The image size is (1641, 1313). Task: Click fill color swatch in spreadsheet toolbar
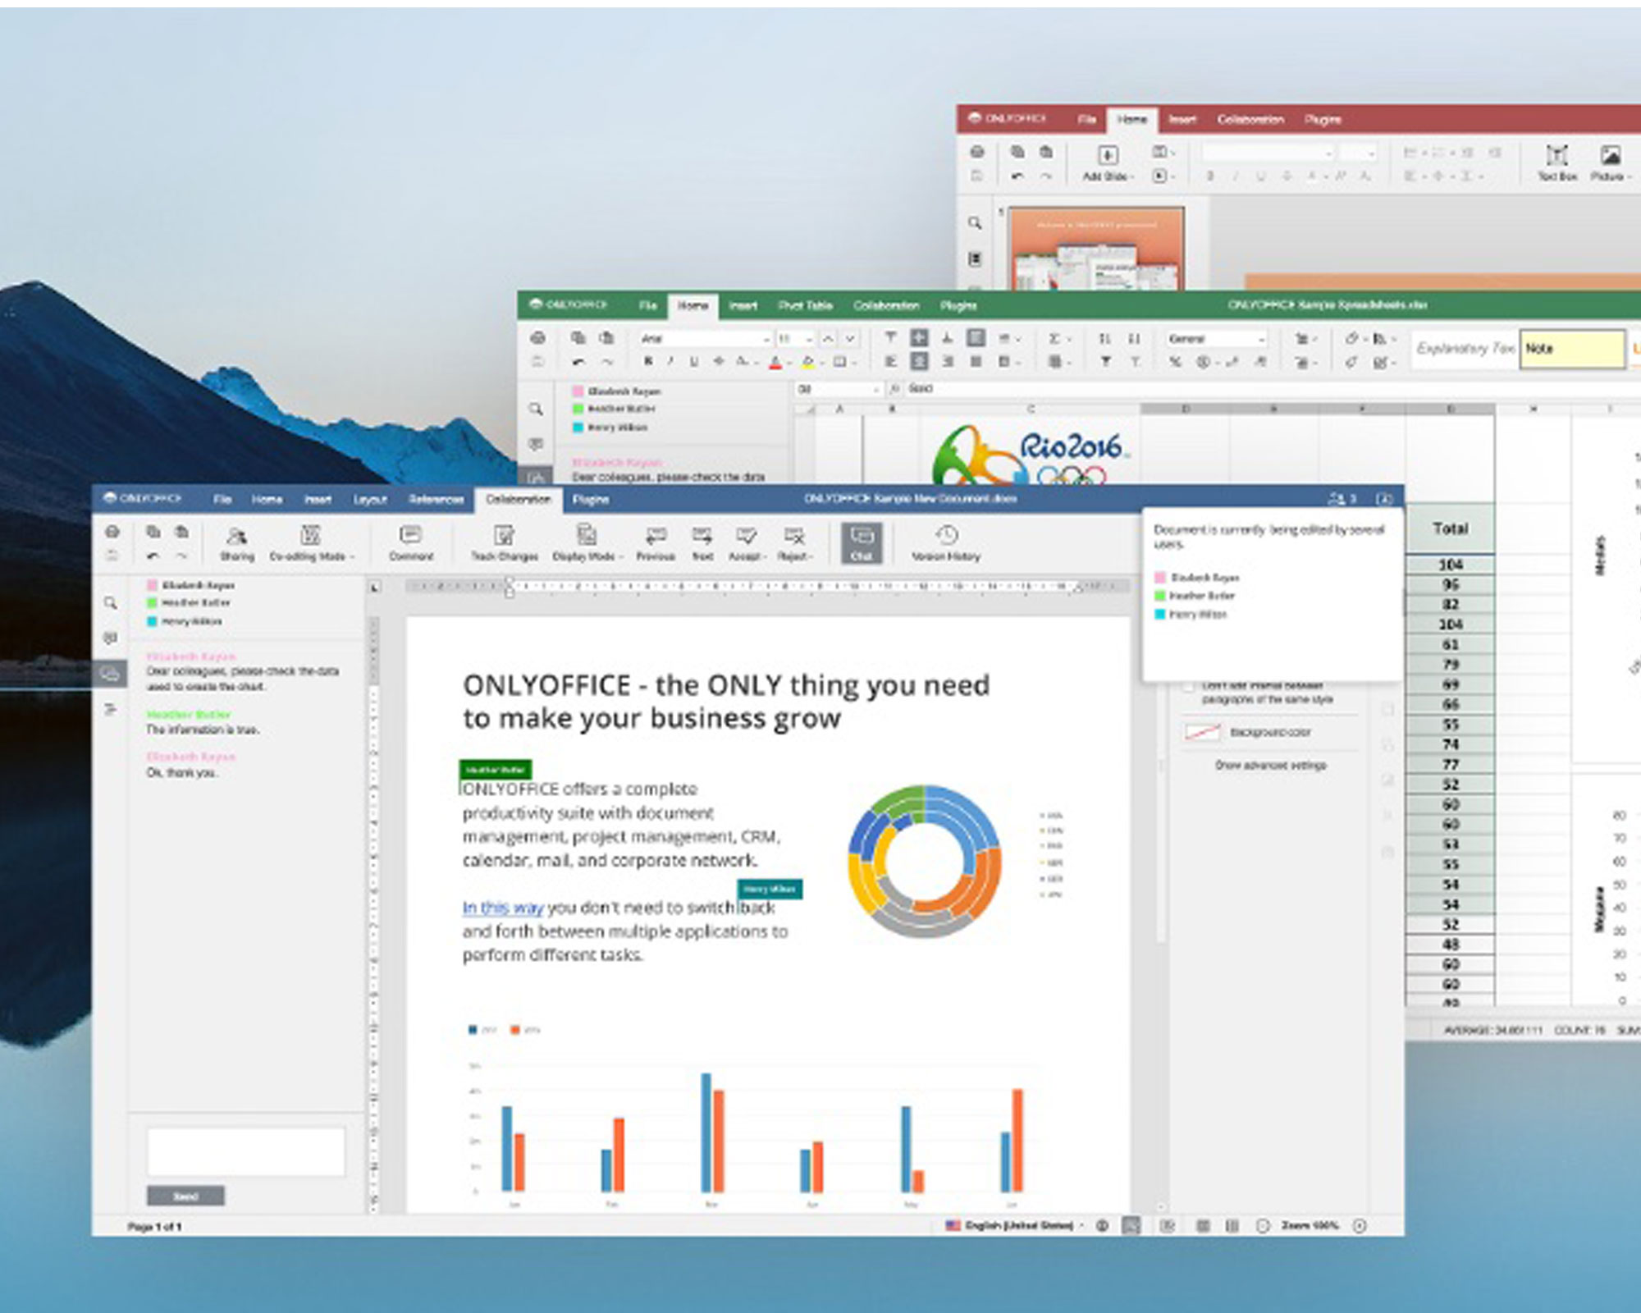coord(807,361)
